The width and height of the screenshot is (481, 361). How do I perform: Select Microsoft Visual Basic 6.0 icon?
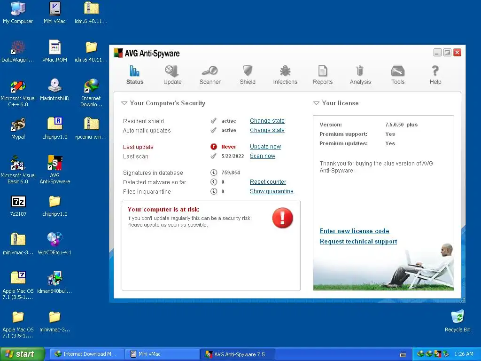[x=18, y=170]
